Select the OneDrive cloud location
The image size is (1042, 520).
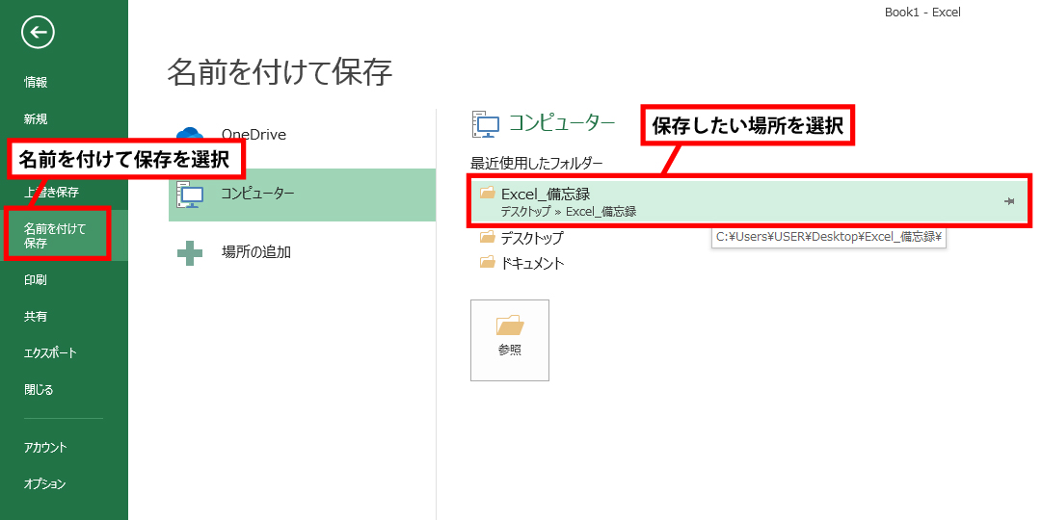click(253, 135)
